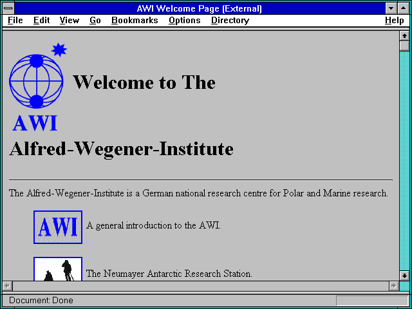Open the window control menu box
Image resolution: width=412 pixels, height=309 pixels.
coord(8,8)
